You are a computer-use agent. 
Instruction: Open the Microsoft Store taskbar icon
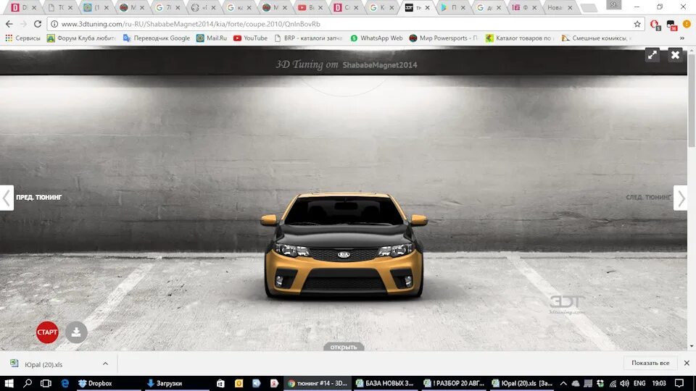[220, 383]
